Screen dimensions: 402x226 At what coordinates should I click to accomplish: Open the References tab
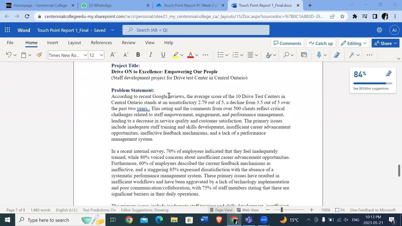coord(101,43)
